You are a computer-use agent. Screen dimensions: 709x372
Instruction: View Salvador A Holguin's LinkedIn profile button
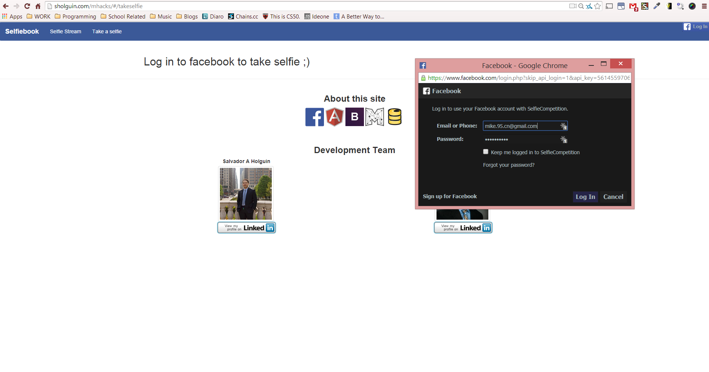click(247, 227)
